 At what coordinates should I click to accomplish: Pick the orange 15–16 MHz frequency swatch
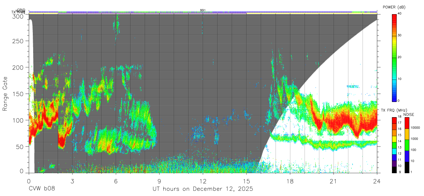(394, 133)
